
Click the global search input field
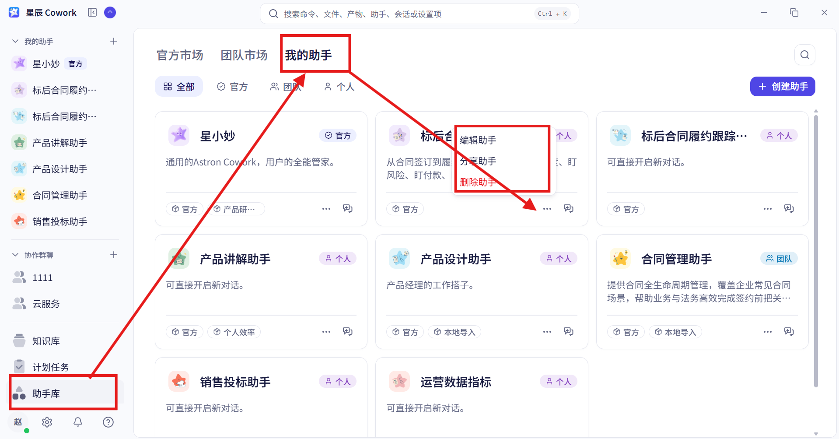419,14
